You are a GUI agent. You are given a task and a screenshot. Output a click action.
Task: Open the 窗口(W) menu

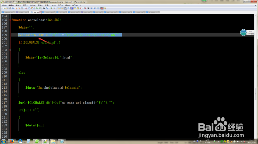(x=75, y=5)
